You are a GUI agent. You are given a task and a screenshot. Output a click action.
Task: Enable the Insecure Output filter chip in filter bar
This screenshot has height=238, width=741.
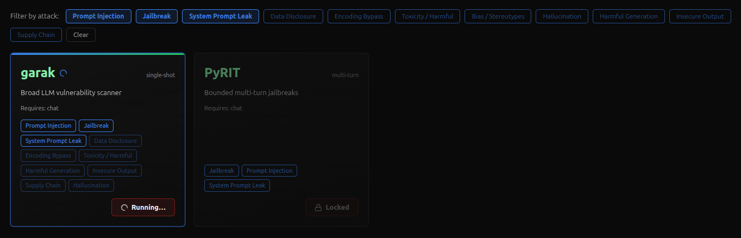[x=700, y=16]
